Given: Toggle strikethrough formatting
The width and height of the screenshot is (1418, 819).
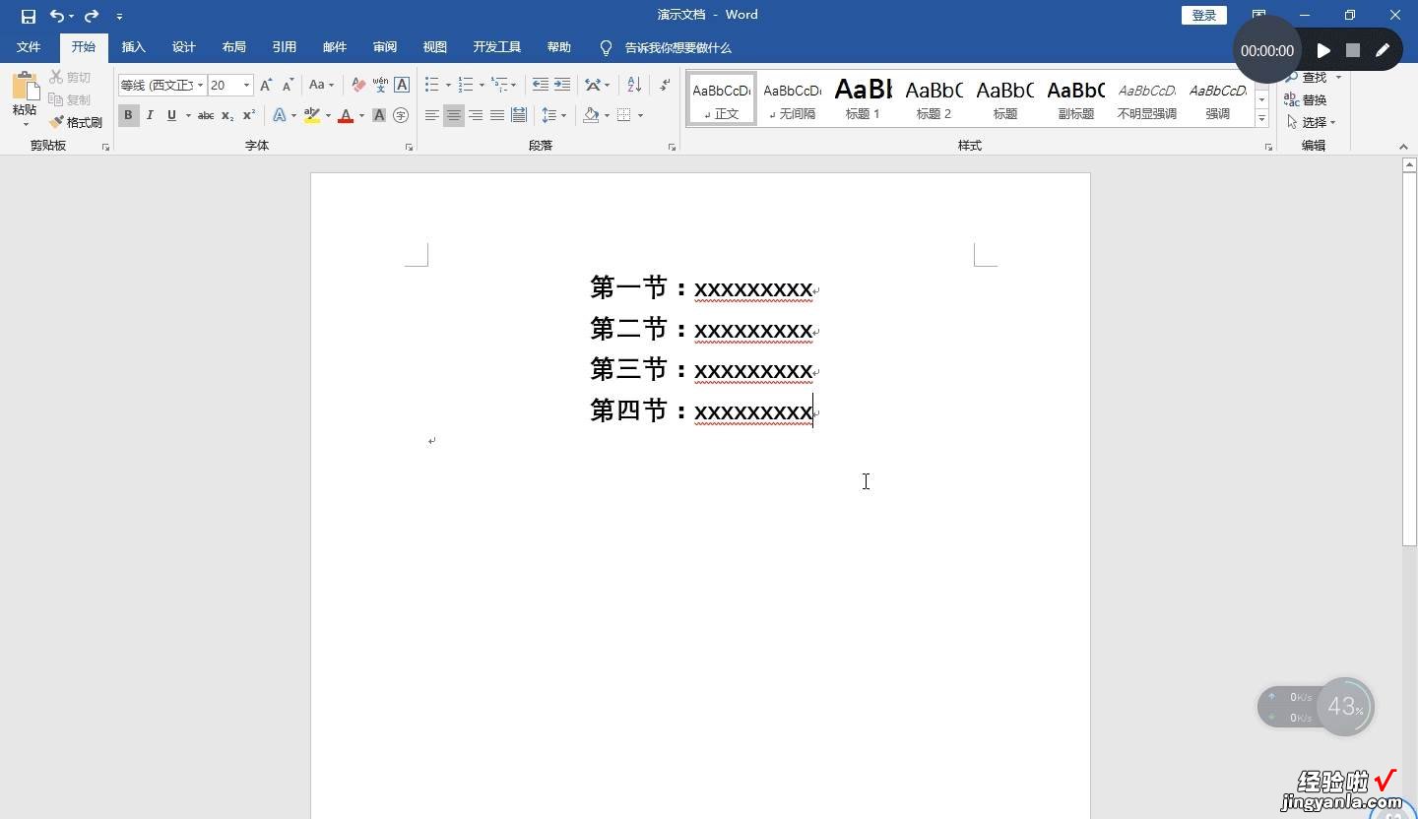Looking at the screenshot, I should (206, 115).
